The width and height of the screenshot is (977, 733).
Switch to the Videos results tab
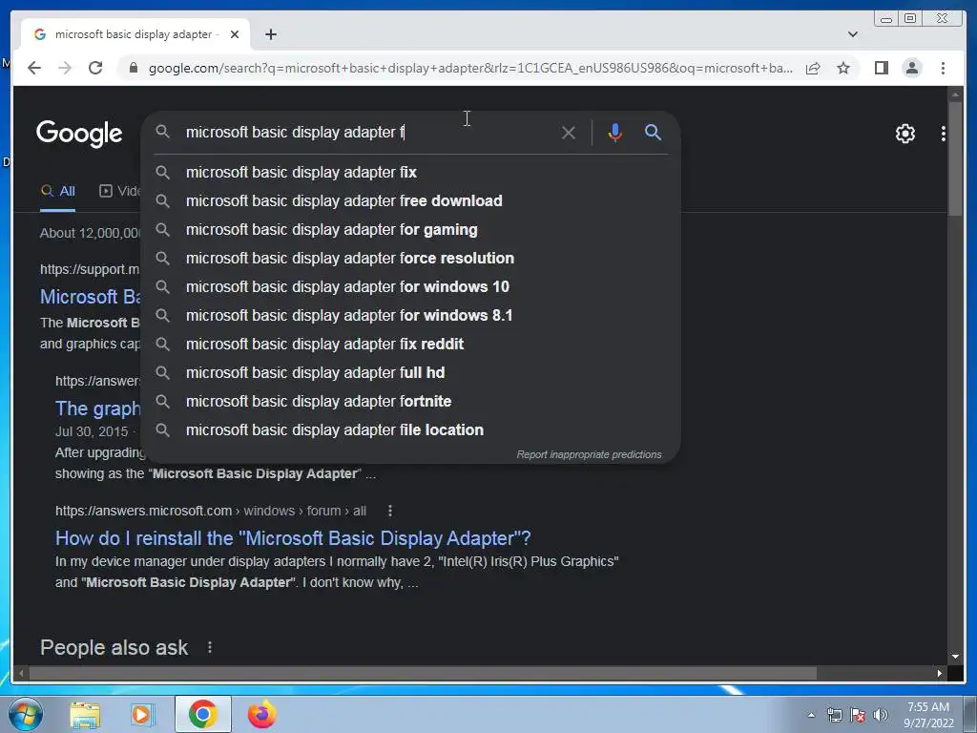click(119, 191)
